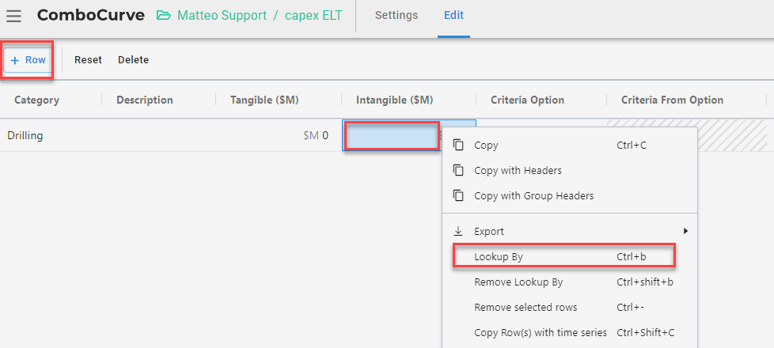Click the plus icon on Row button
774x348 pixels.
(x=15, y=60)
